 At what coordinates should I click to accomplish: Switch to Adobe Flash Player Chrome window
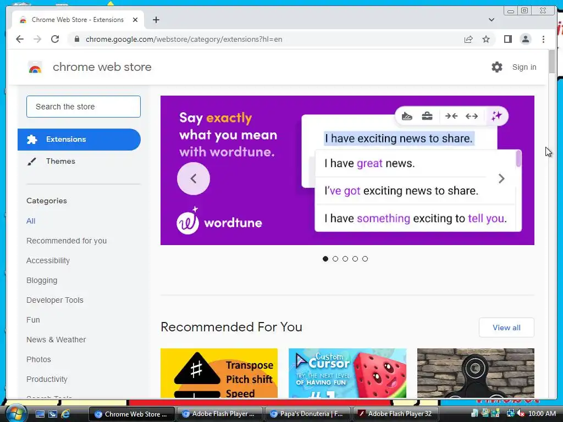coord(219,414)
